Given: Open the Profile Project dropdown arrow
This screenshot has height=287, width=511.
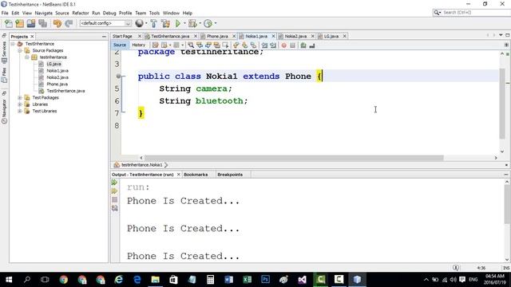Looking at the screenshot, I should (216, 23).
